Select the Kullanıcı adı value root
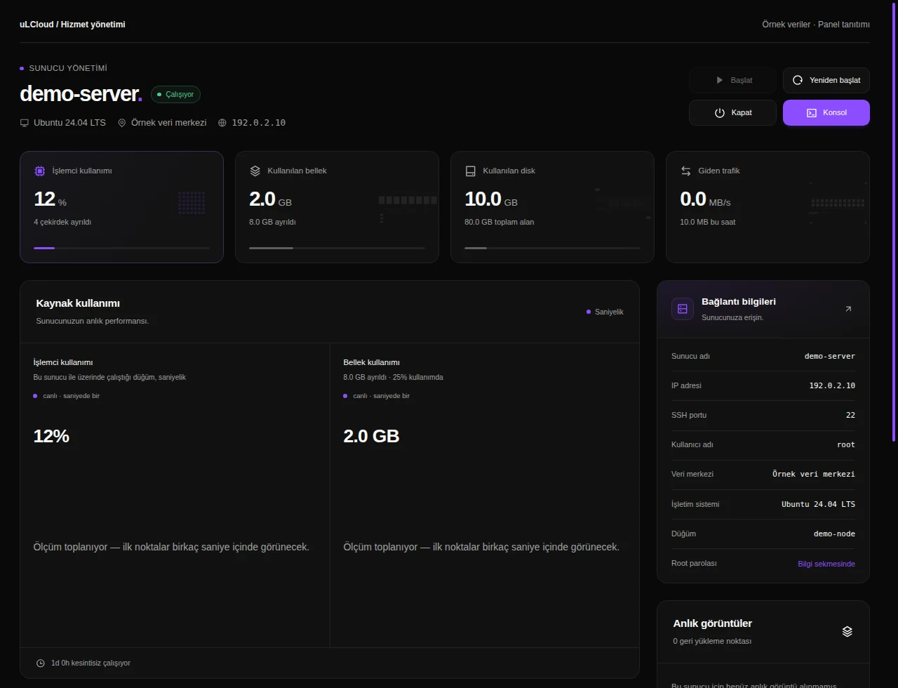 [846, 444]
